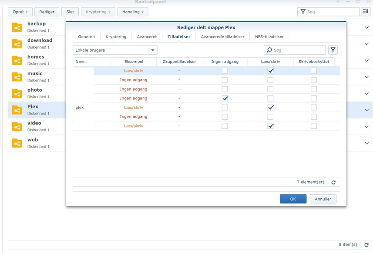Click the funnel icon in main search box

point(303,12)
